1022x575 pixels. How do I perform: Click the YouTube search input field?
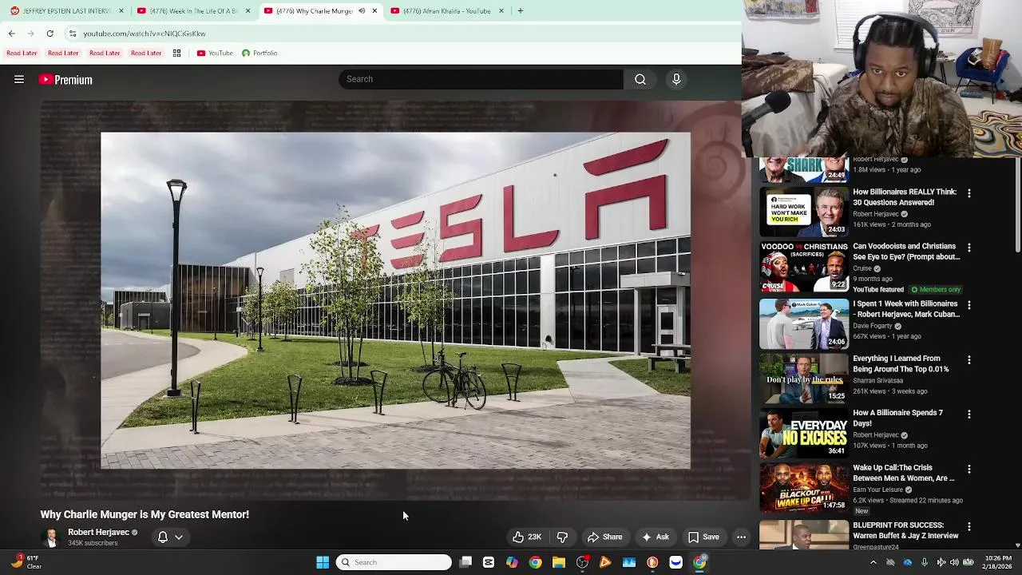[481, 79]
